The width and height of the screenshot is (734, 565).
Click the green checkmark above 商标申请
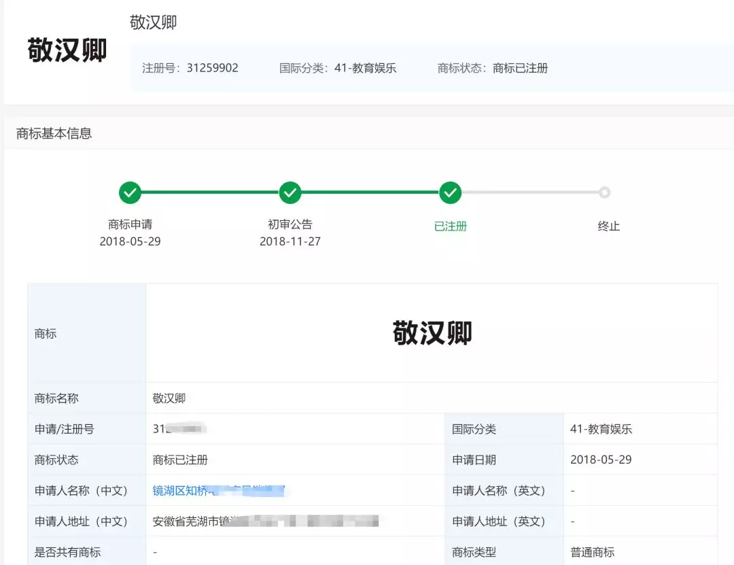(x=130, y=193)
